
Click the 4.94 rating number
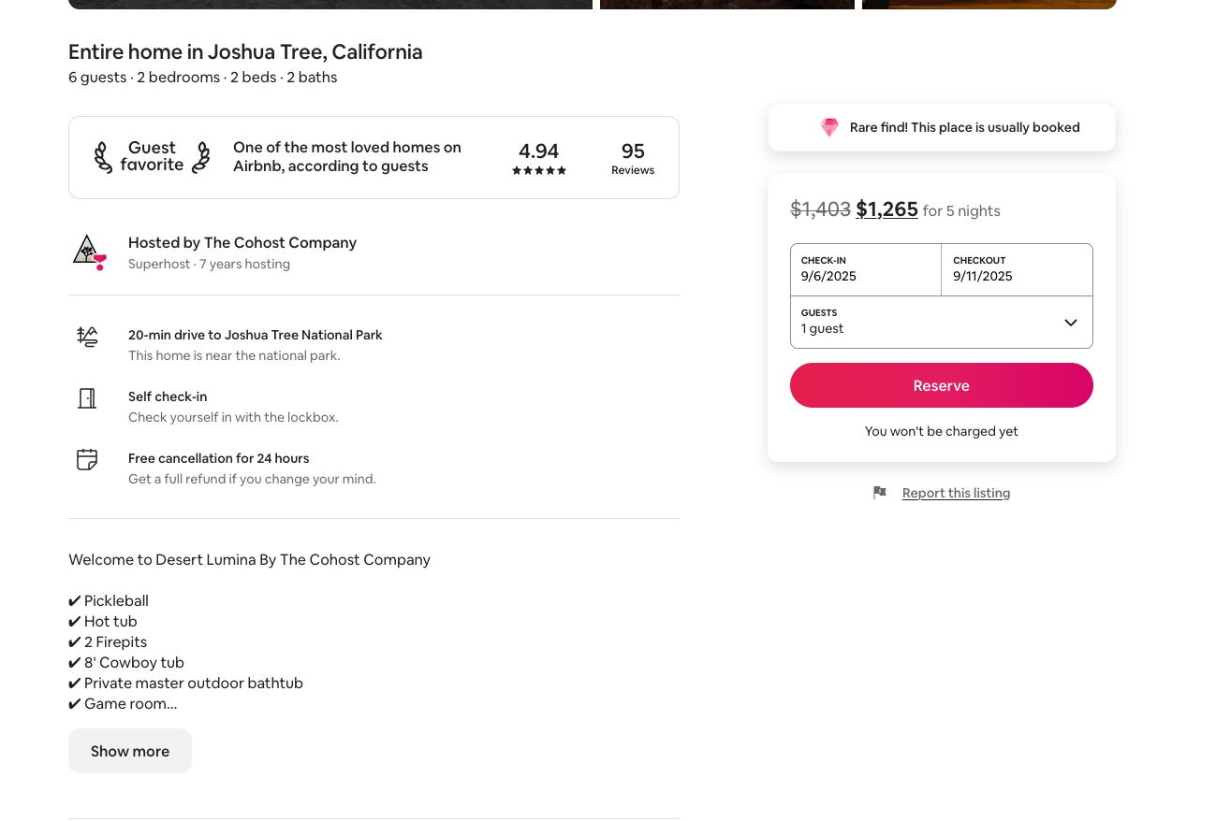click(538, 151)
